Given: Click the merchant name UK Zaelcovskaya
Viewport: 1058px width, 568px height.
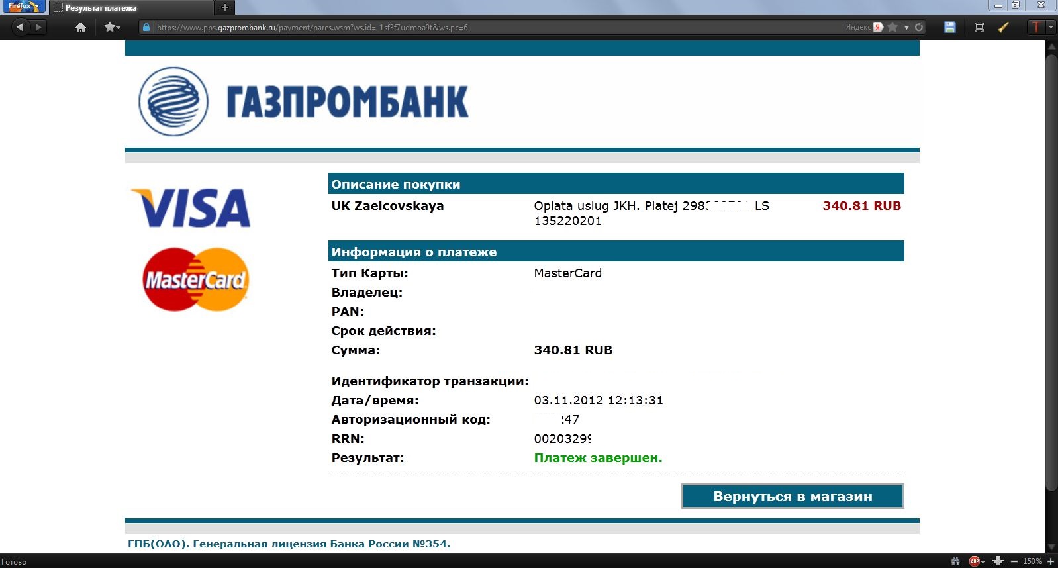Looking at the screenshot, I should pyautogui.click(x=387, y=206).
